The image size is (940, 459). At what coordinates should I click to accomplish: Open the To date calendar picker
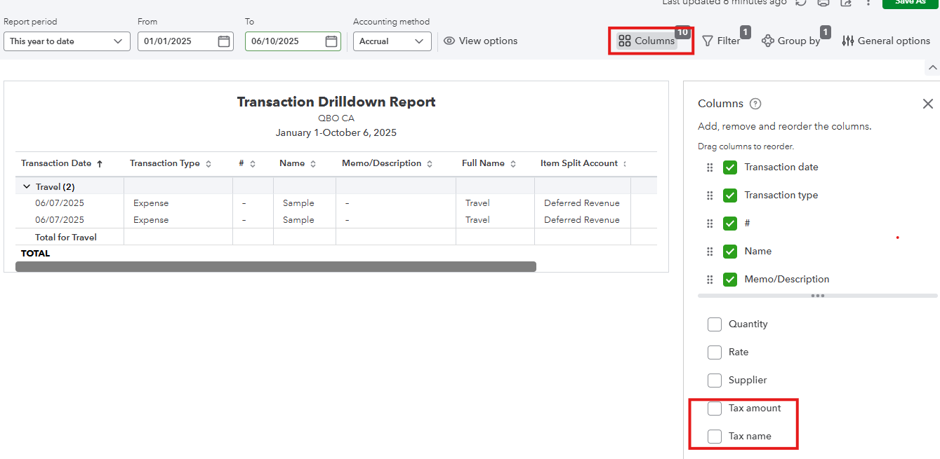tap(331, 41)
